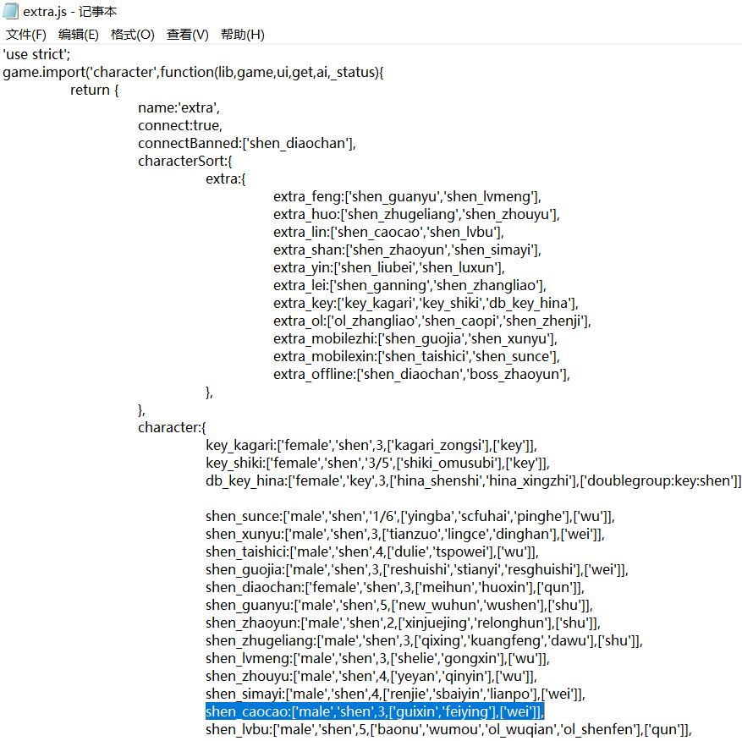The width and height of the screenshot is (742, 741).
Task: Click the extra_key line
Action: point(426,303)
